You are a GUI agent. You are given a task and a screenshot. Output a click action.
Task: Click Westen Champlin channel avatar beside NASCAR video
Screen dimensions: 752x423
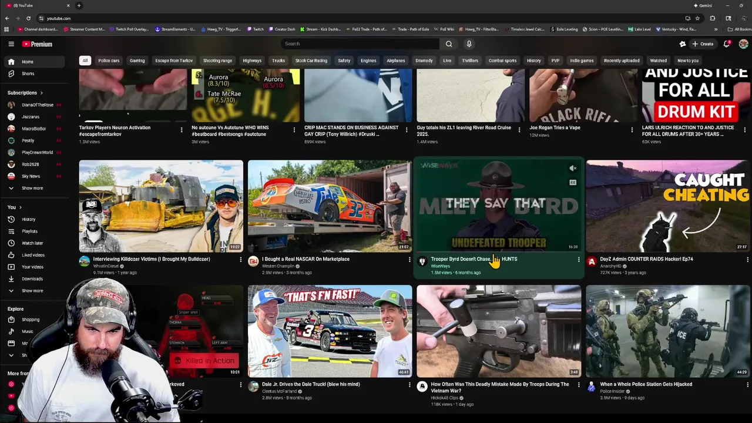click(253, 261)
